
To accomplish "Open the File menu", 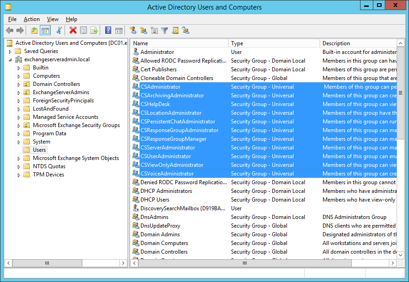I will [12, 19].
